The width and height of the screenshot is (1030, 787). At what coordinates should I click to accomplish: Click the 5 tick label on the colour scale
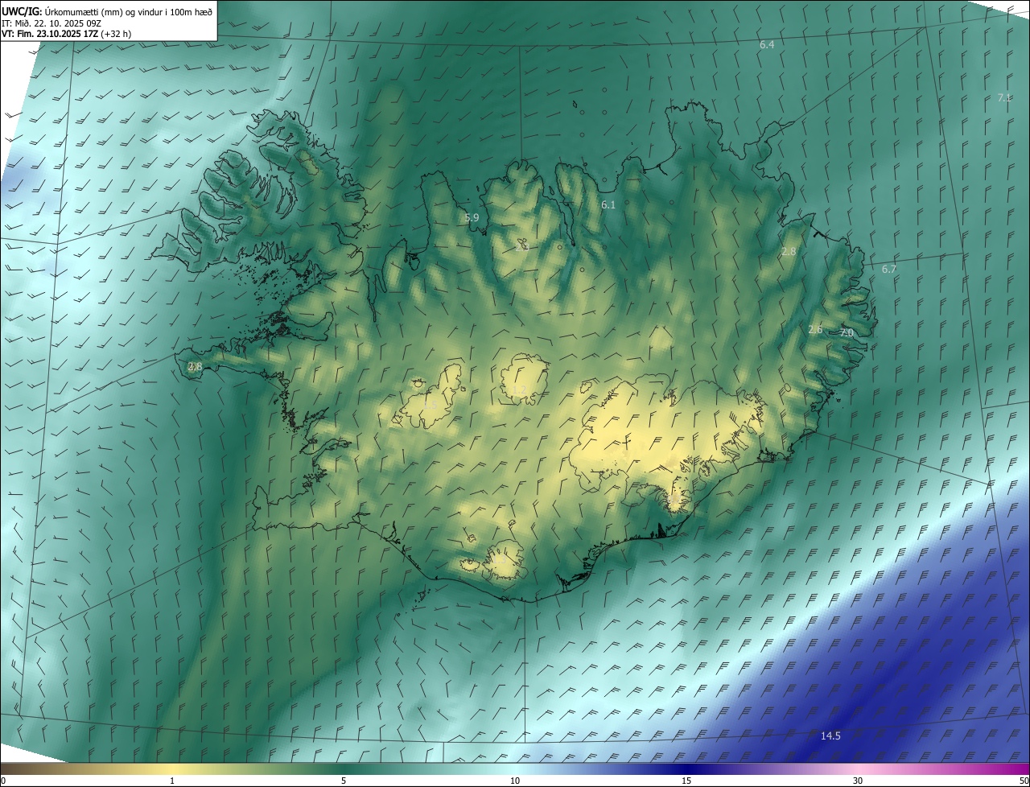point(344,781)
